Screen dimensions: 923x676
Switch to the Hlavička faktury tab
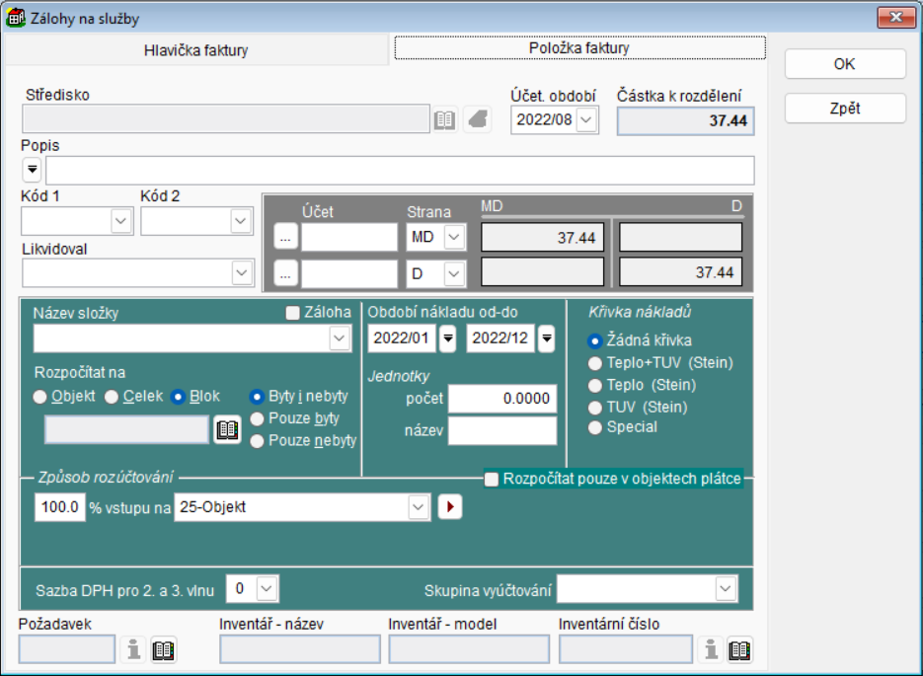(x=195, y=49)
